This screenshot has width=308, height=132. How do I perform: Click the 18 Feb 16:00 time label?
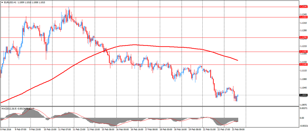[x=180, y=130]
